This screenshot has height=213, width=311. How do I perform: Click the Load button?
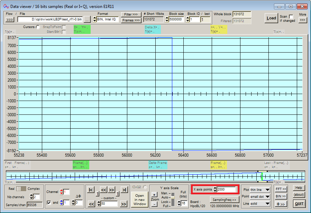click(271, 18)
